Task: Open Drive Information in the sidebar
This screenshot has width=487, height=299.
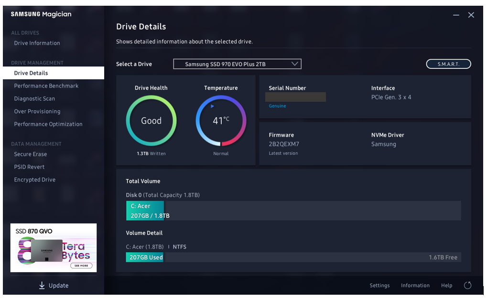Action: (37, 43)
